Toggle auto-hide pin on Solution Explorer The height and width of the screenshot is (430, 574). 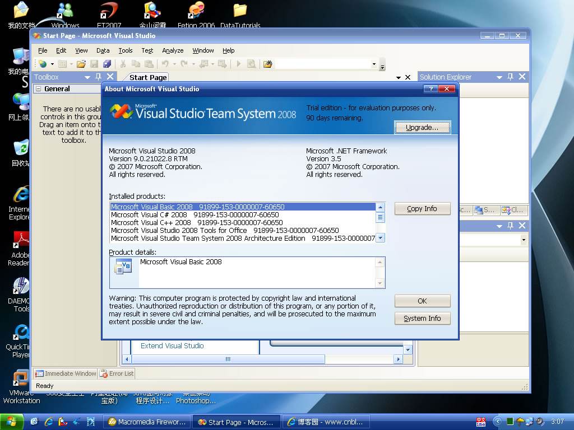click(x=510, y=77)
